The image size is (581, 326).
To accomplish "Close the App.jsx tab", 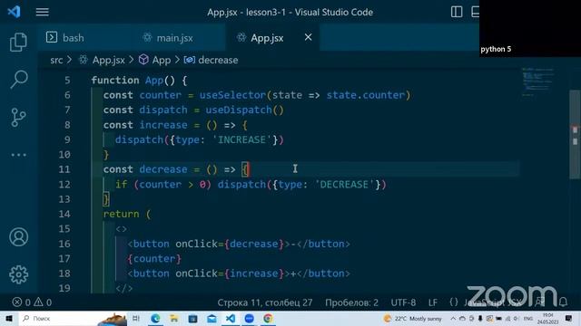I will [x=308, y=37].
